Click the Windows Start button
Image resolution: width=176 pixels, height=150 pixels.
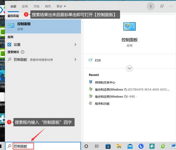point(1,146)
